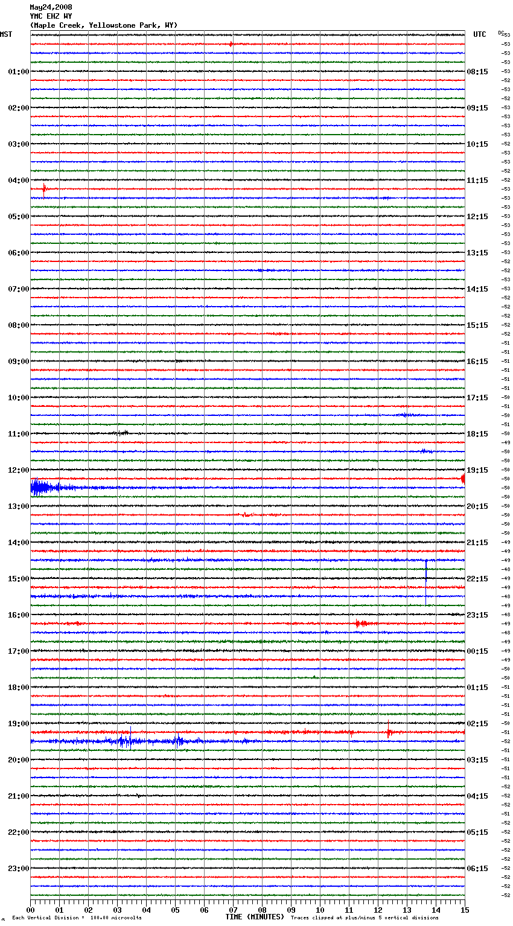Select the 17:15 UTC time label
The height and width of the screenshot is (926, 513).
click(477, 398)
